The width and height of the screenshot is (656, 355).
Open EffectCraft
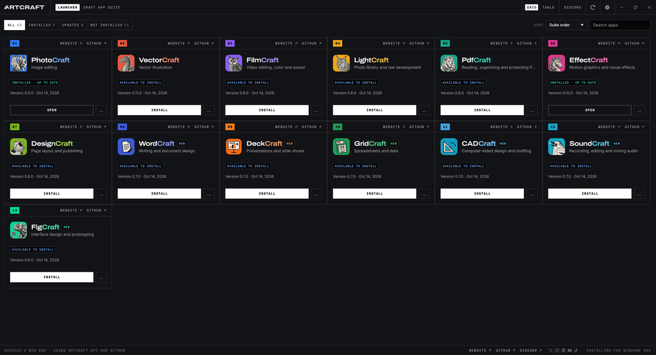590,110
